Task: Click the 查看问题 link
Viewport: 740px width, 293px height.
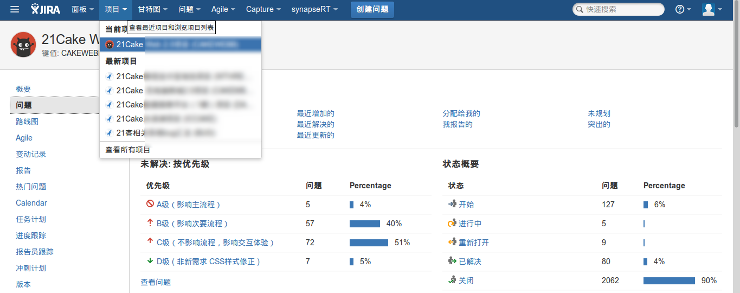Action: click(156, 282)
